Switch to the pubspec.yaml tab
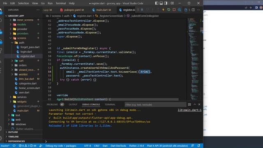 (x=72, y=10)
